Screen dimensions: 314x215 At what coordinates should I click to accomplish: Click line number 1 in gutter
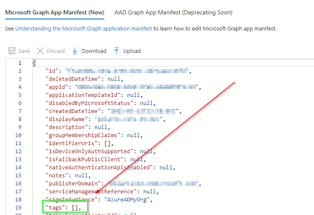[20, 63]
